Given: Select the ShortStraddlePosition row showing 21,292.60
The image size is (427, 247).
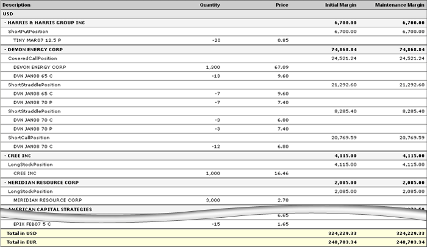Looking at the screenshot, I should pos(213,85).
